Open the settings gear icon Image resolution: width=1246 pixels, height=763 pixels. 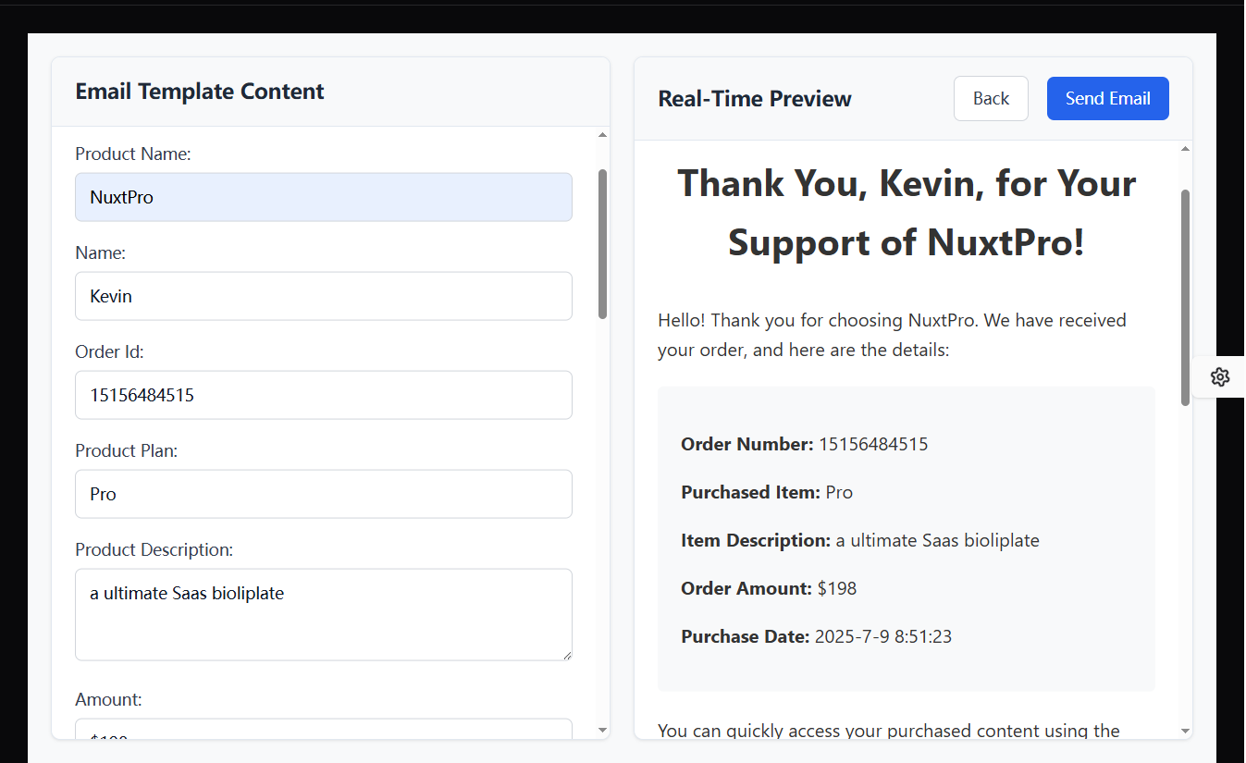[1220, 376]
